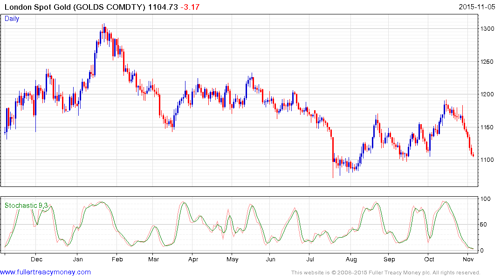Select the Daily interval label
501x279 pixels.
[12, 19]
